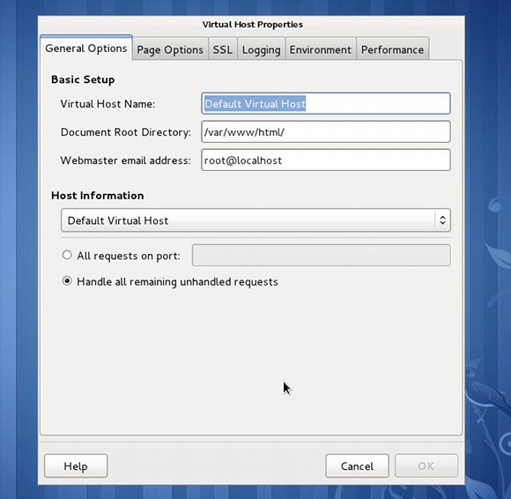The width and height of the screenshot is (511, 499).
Task: Click the Document Root Directory field
Action: [x=326, y=131]
